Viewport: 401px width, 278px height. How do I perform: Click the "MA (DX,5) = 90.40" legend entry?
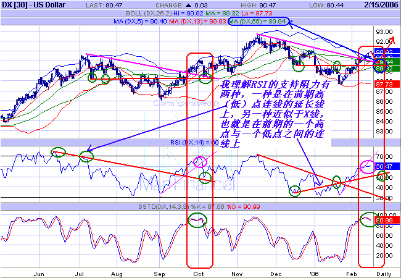(x=140, y=21)
